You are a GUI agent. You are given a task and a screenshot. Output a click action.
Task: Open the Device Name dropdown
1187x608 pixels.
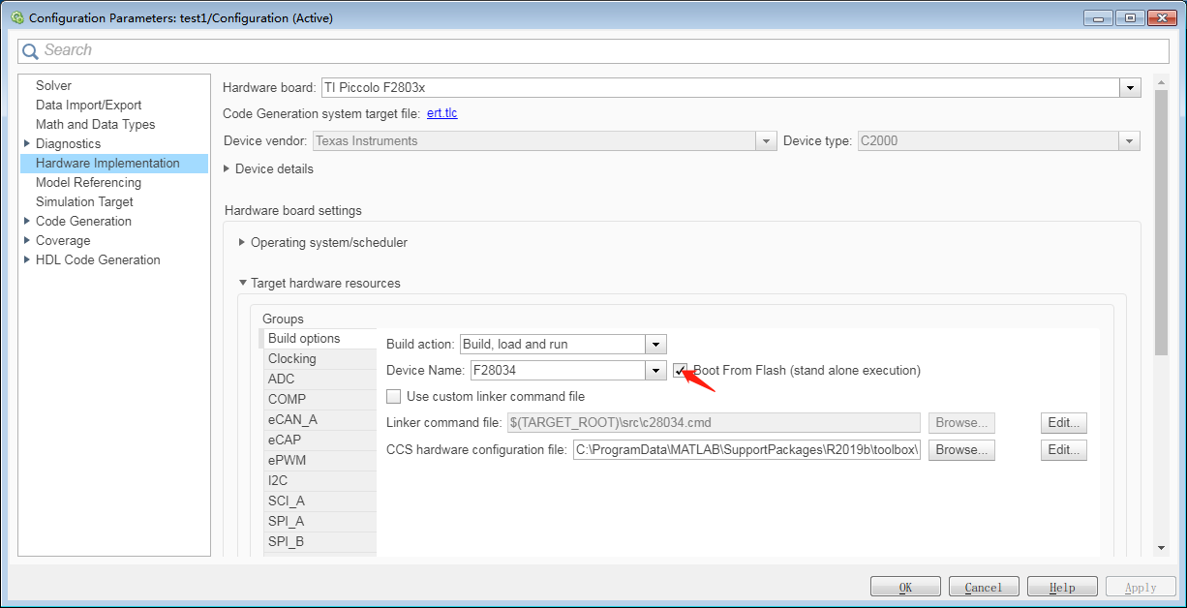point(655,370)
